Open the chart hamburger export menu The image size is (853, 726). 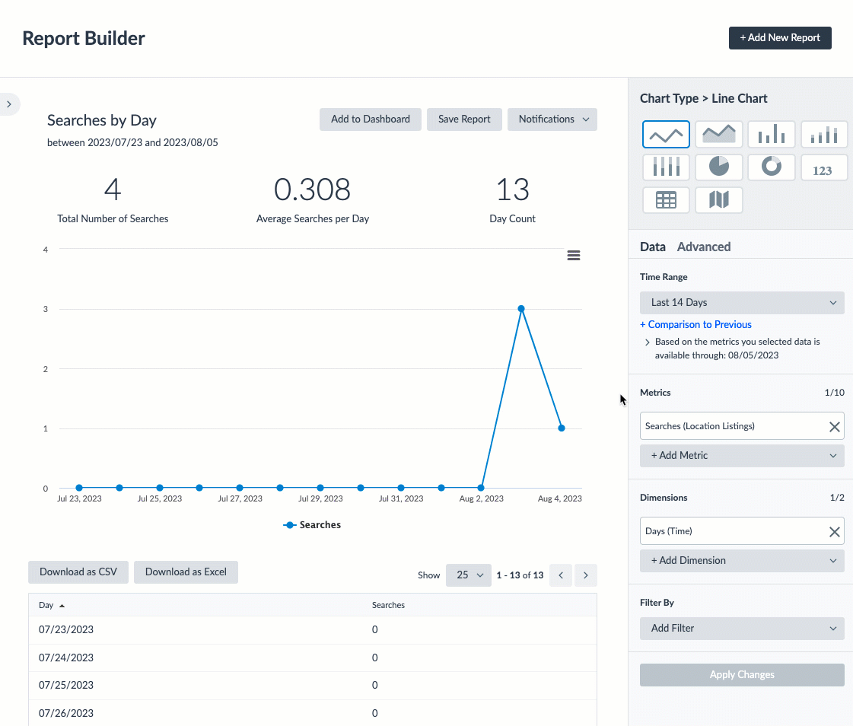point(573,255)
